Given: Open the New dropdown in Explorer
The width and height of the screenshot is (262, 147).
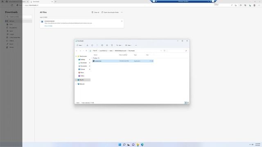Looking at the screenshot, I should click(x=79, y=45).
